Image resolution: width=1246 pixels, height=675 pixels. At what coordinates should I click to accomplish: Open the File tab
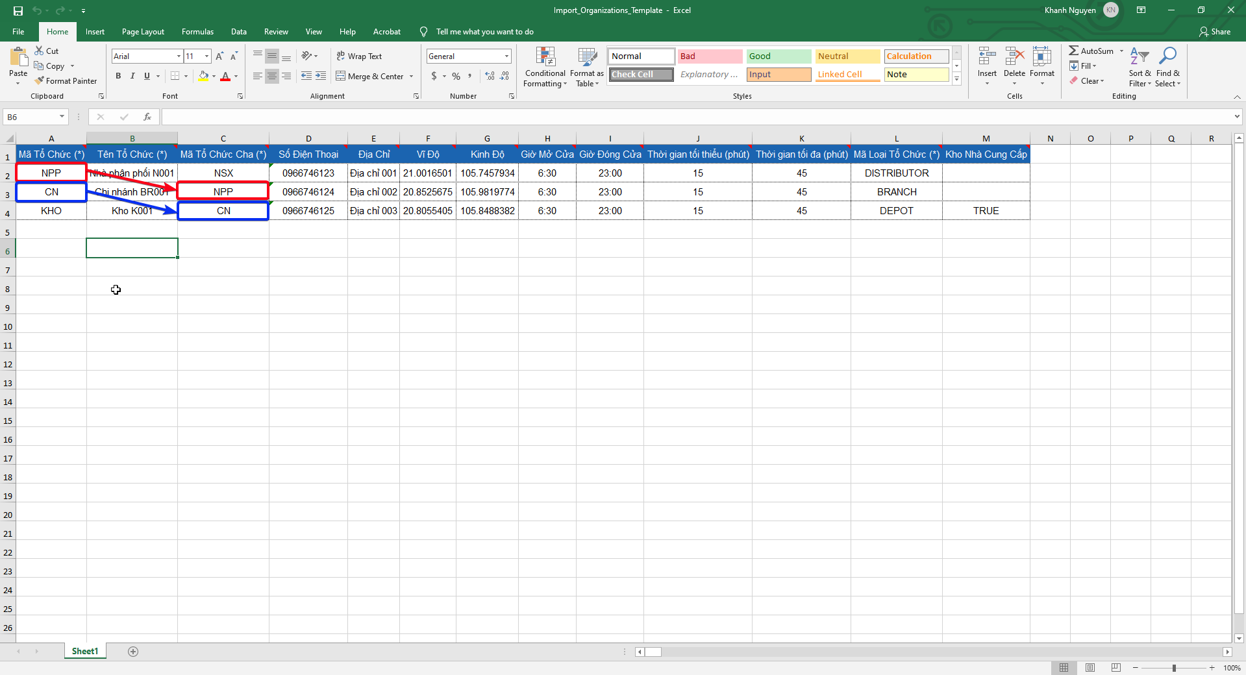point(18,32)
